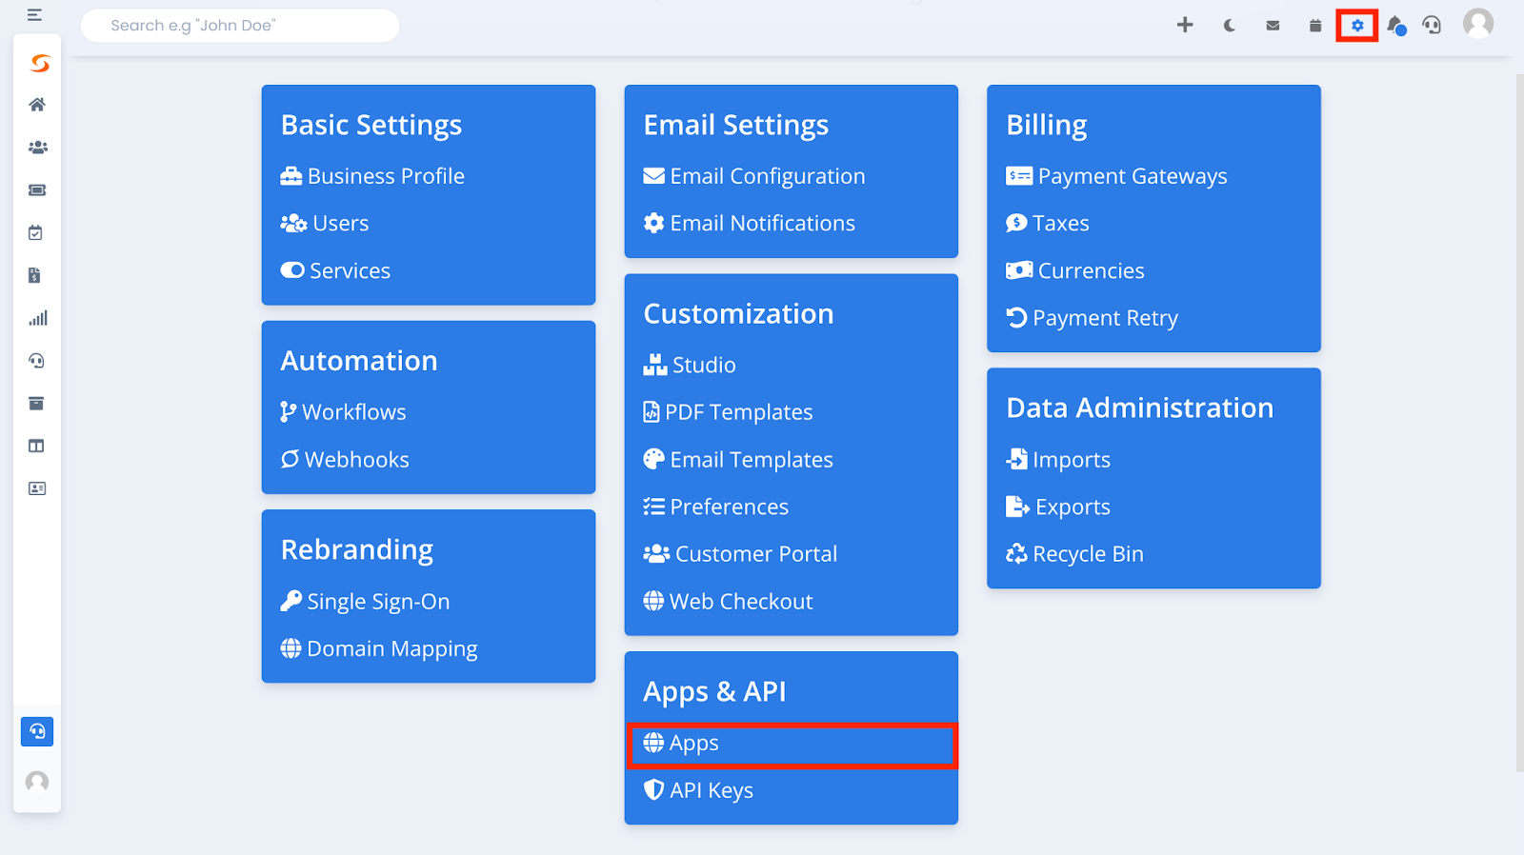
Task: Click the hamburger menu icon at top left
Action: pyautogui.click(x=34, y=15)
